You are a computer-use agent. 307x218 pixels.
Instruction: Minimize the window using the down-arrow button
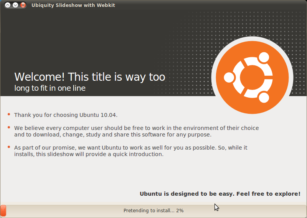click(x=15, y=5)
